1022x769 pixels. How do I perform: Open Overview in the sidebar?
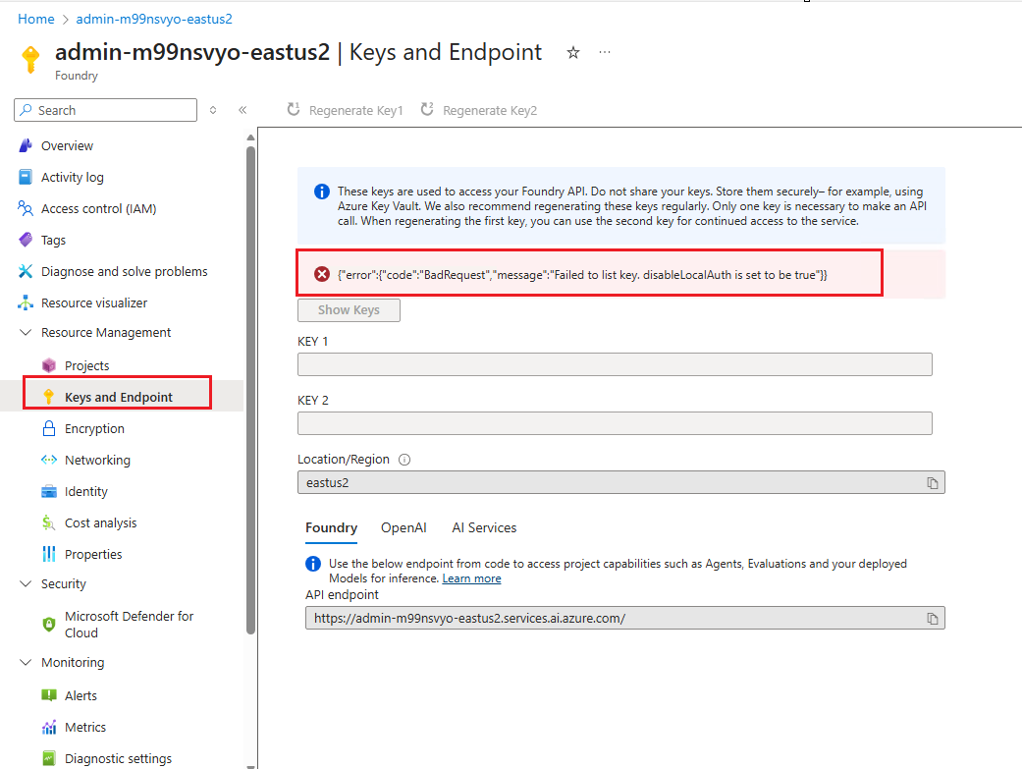[x=67, y=145]
